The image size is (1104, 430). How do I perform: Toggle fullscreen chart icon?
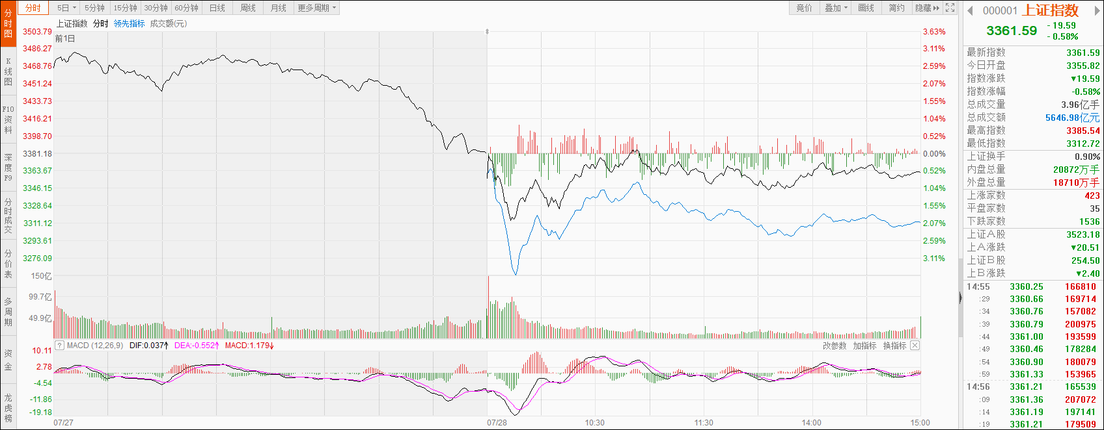(x=950, y=8)
